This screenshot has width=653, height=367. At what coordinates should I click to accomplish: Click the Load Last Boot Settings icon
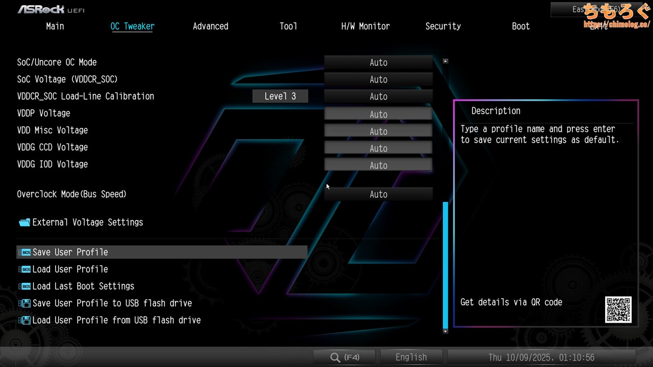[x=24, y=286]
